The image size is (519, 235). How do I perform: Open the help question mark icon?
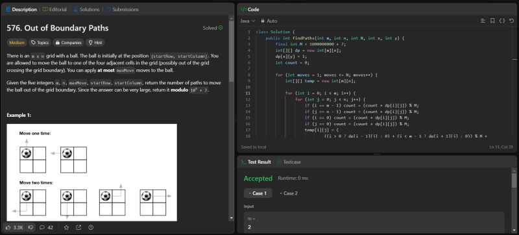click(91, 227)
